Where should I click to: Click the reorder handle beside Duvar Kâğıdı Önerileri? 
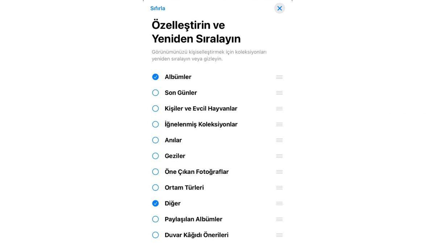click(279, 235)
